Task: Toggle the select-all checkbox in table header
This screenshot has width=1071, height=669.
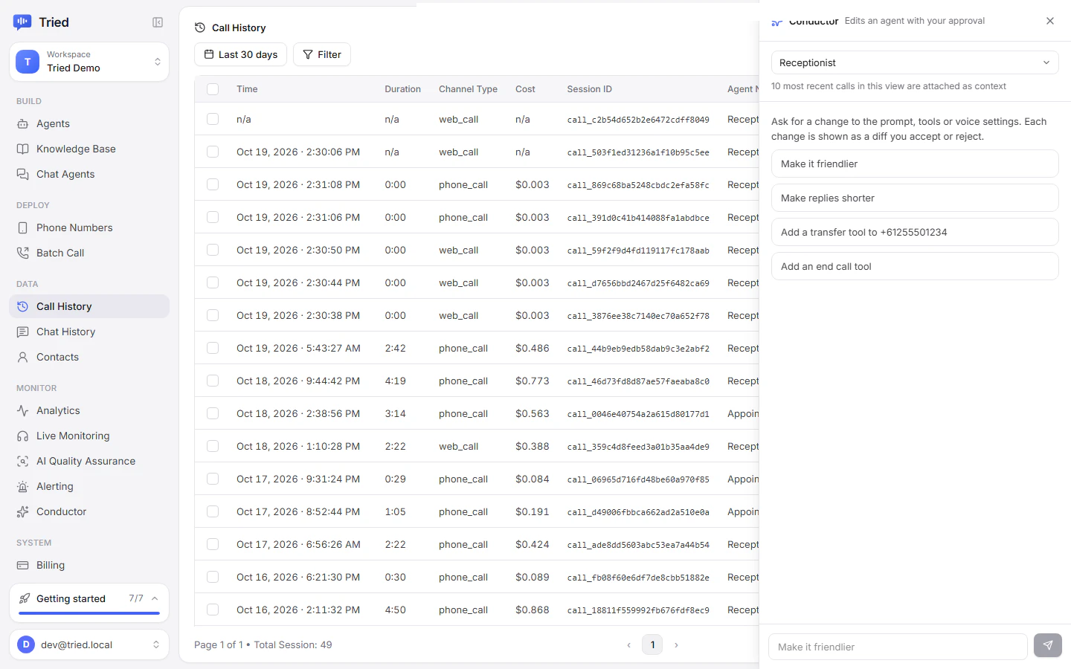Action: (213, 89)
